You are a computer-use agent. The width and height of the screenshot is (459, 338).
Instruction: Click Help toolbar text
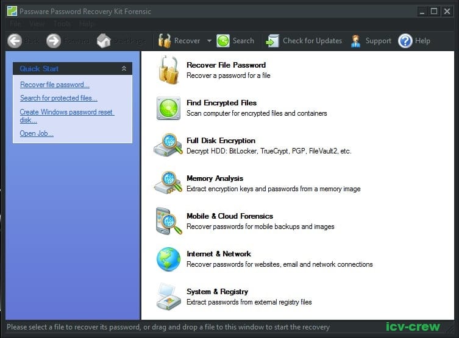pos(422,41)
